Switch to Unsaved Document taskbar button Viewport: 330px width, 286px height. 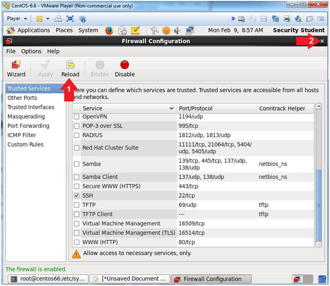(130, 279)
